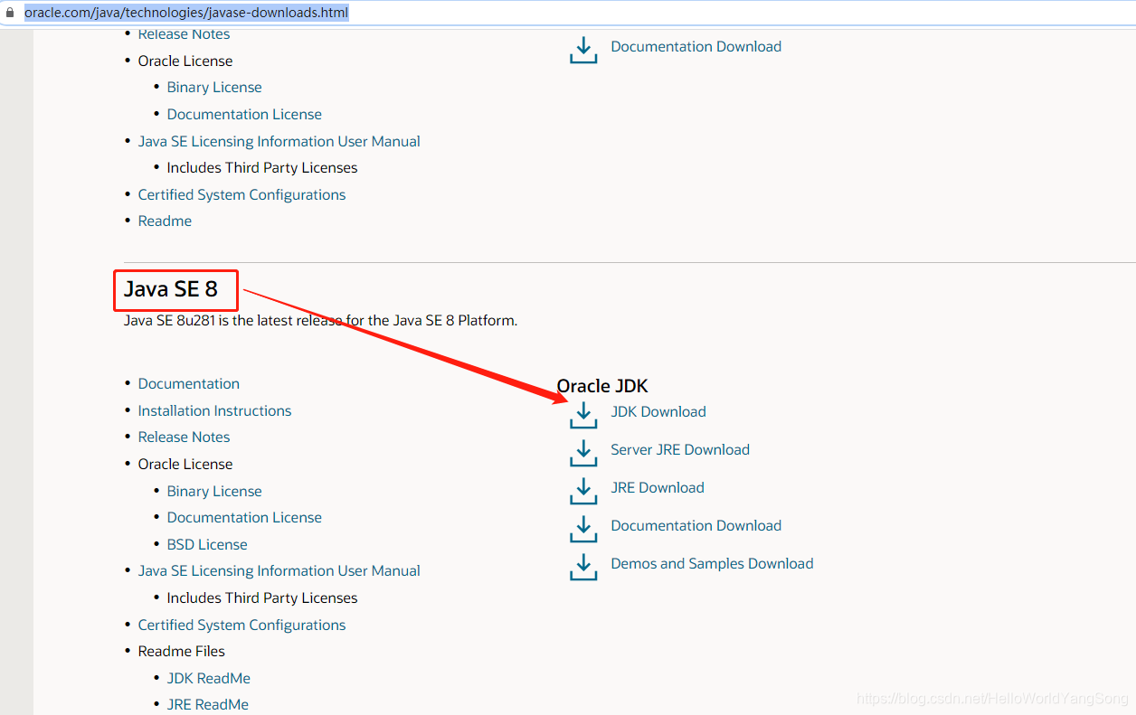Open the Demos and Samples Download link
This screenshot has width=1136, height=715.
(x=712, y=563)
